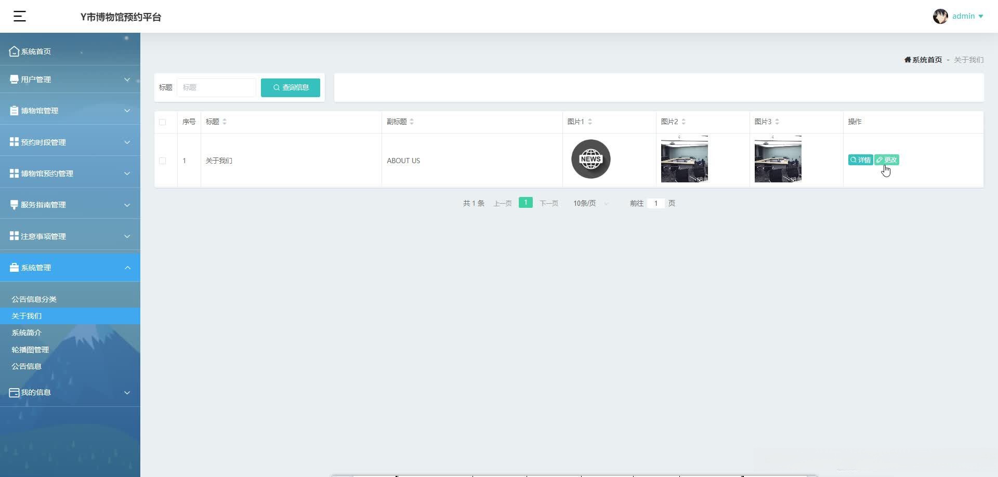Image resolution: width=998 pixels, height=477 pixels.
Task: Select page 1 in pagination
Action: pos(526,203)
